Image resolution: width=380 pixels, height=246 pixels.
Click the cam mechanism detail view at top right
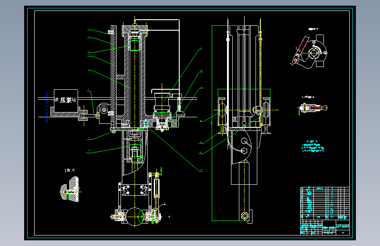coord(309,51)
